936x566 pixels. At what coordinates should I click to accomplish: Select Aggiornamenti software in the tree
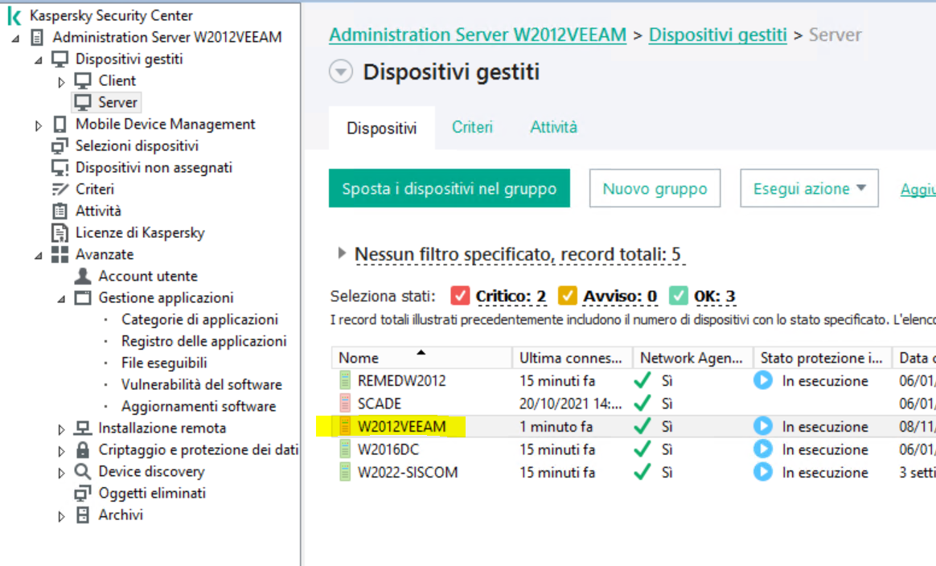pyautogui.click(x=198, y=407)
